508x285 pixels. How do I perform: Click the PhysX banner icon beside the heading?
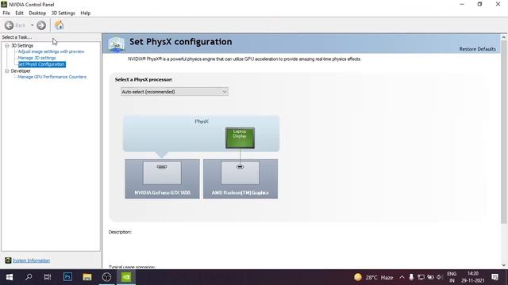coord(117,44)
